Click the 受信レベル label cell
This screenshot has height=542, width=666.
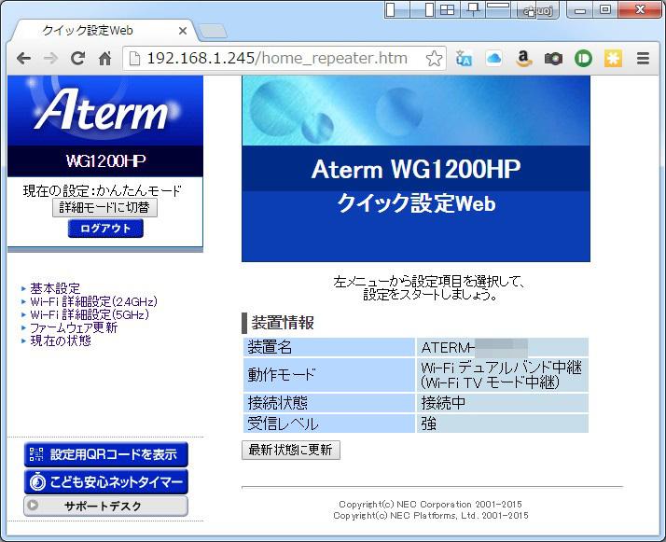tap(329, 424)
